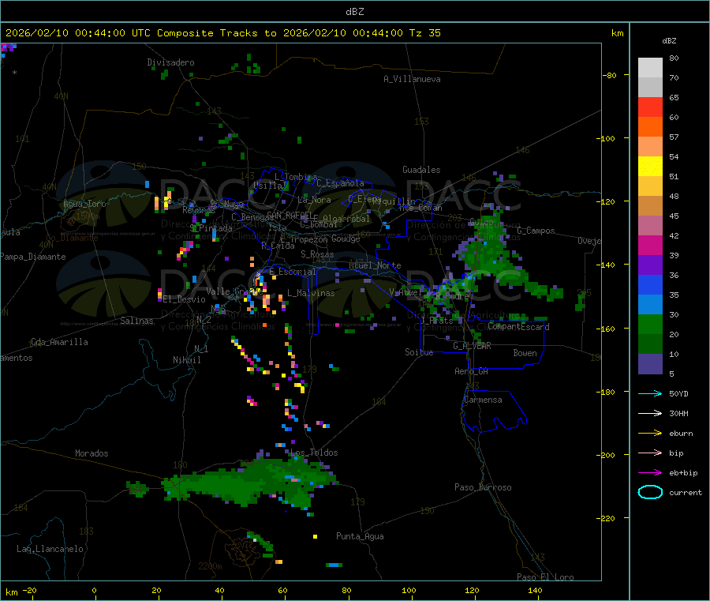Click the 'CompantEscard' map label
This screenshot has height=601, width=710.
coord(519,326)
